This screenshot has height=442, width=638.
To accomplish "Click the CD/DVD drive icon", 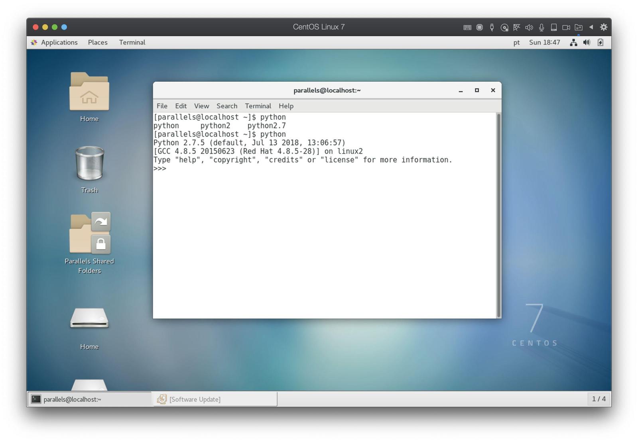I will point(504,27).
